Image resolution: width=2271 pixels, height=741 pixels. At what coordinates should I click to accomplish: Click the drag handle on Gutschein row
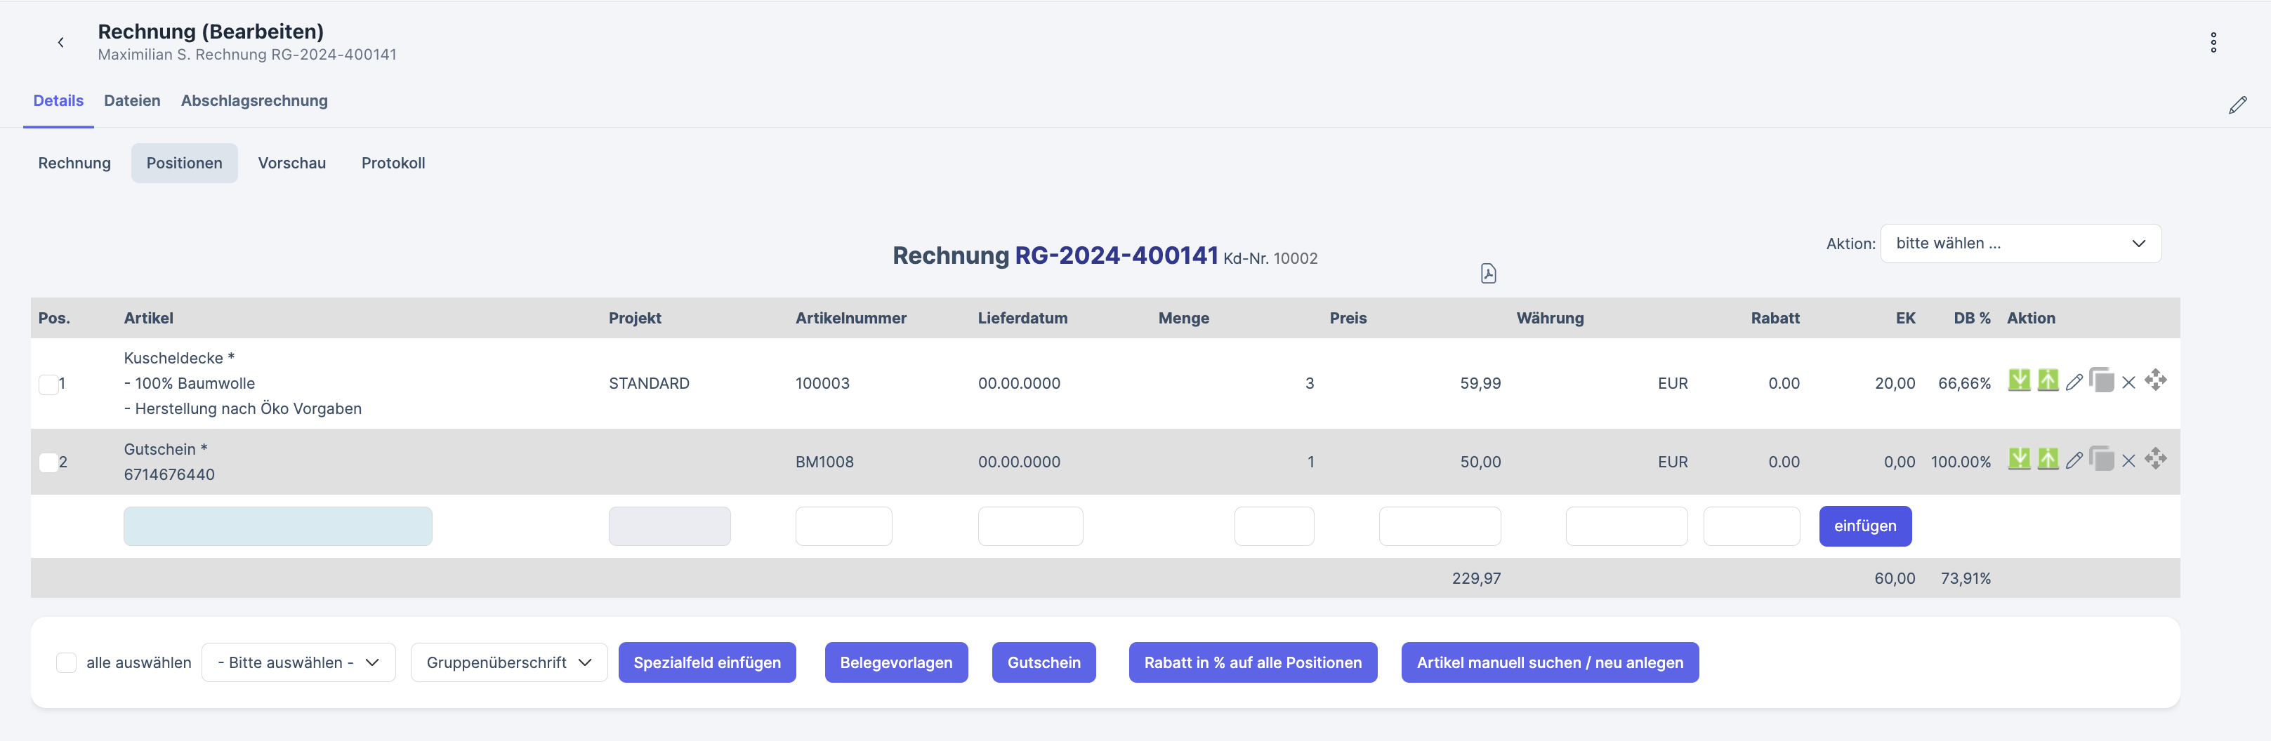point(2156,459)
